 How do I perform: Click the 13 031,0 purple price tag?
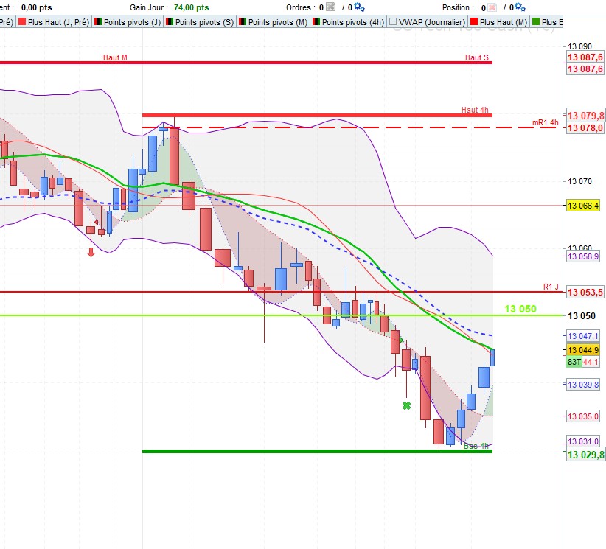click(x=583, y=441)
